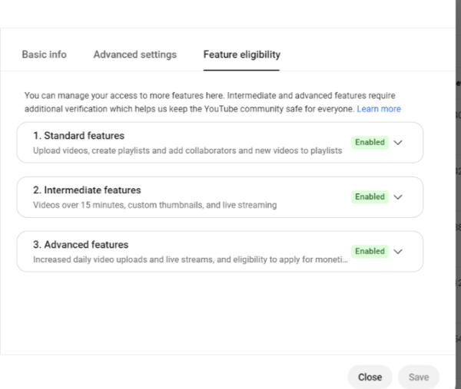Click the 'Upload videos, create playlists' description
Screen dimensions: 461x389
coord(187,151)
